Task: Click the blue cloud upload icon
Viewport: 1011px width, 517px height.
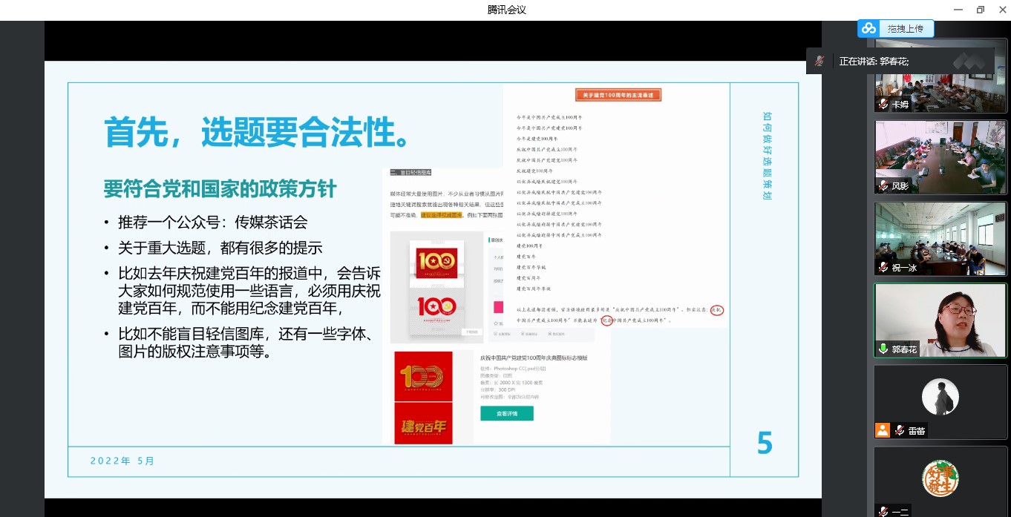Action: 868,28
